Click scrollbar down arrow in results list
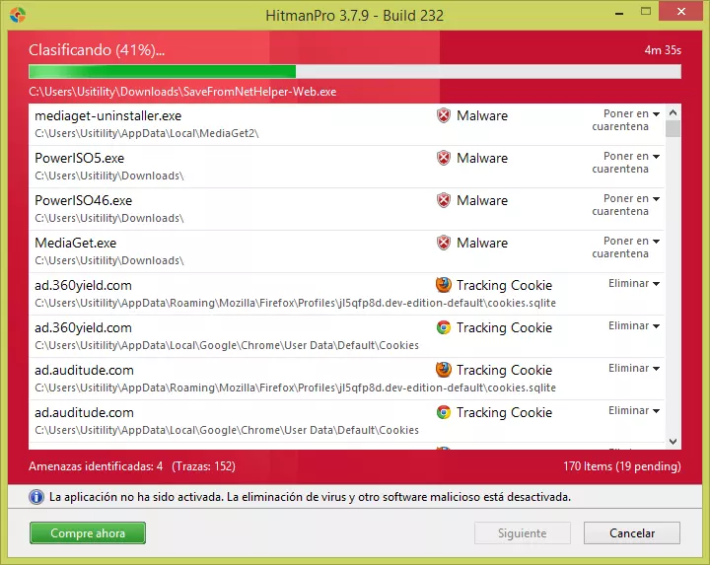The height and width of the screenshot is (565, 710). click(673, 442)
